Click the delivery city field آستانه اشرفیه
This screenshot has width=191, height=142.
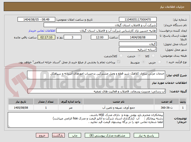[138, 50]
